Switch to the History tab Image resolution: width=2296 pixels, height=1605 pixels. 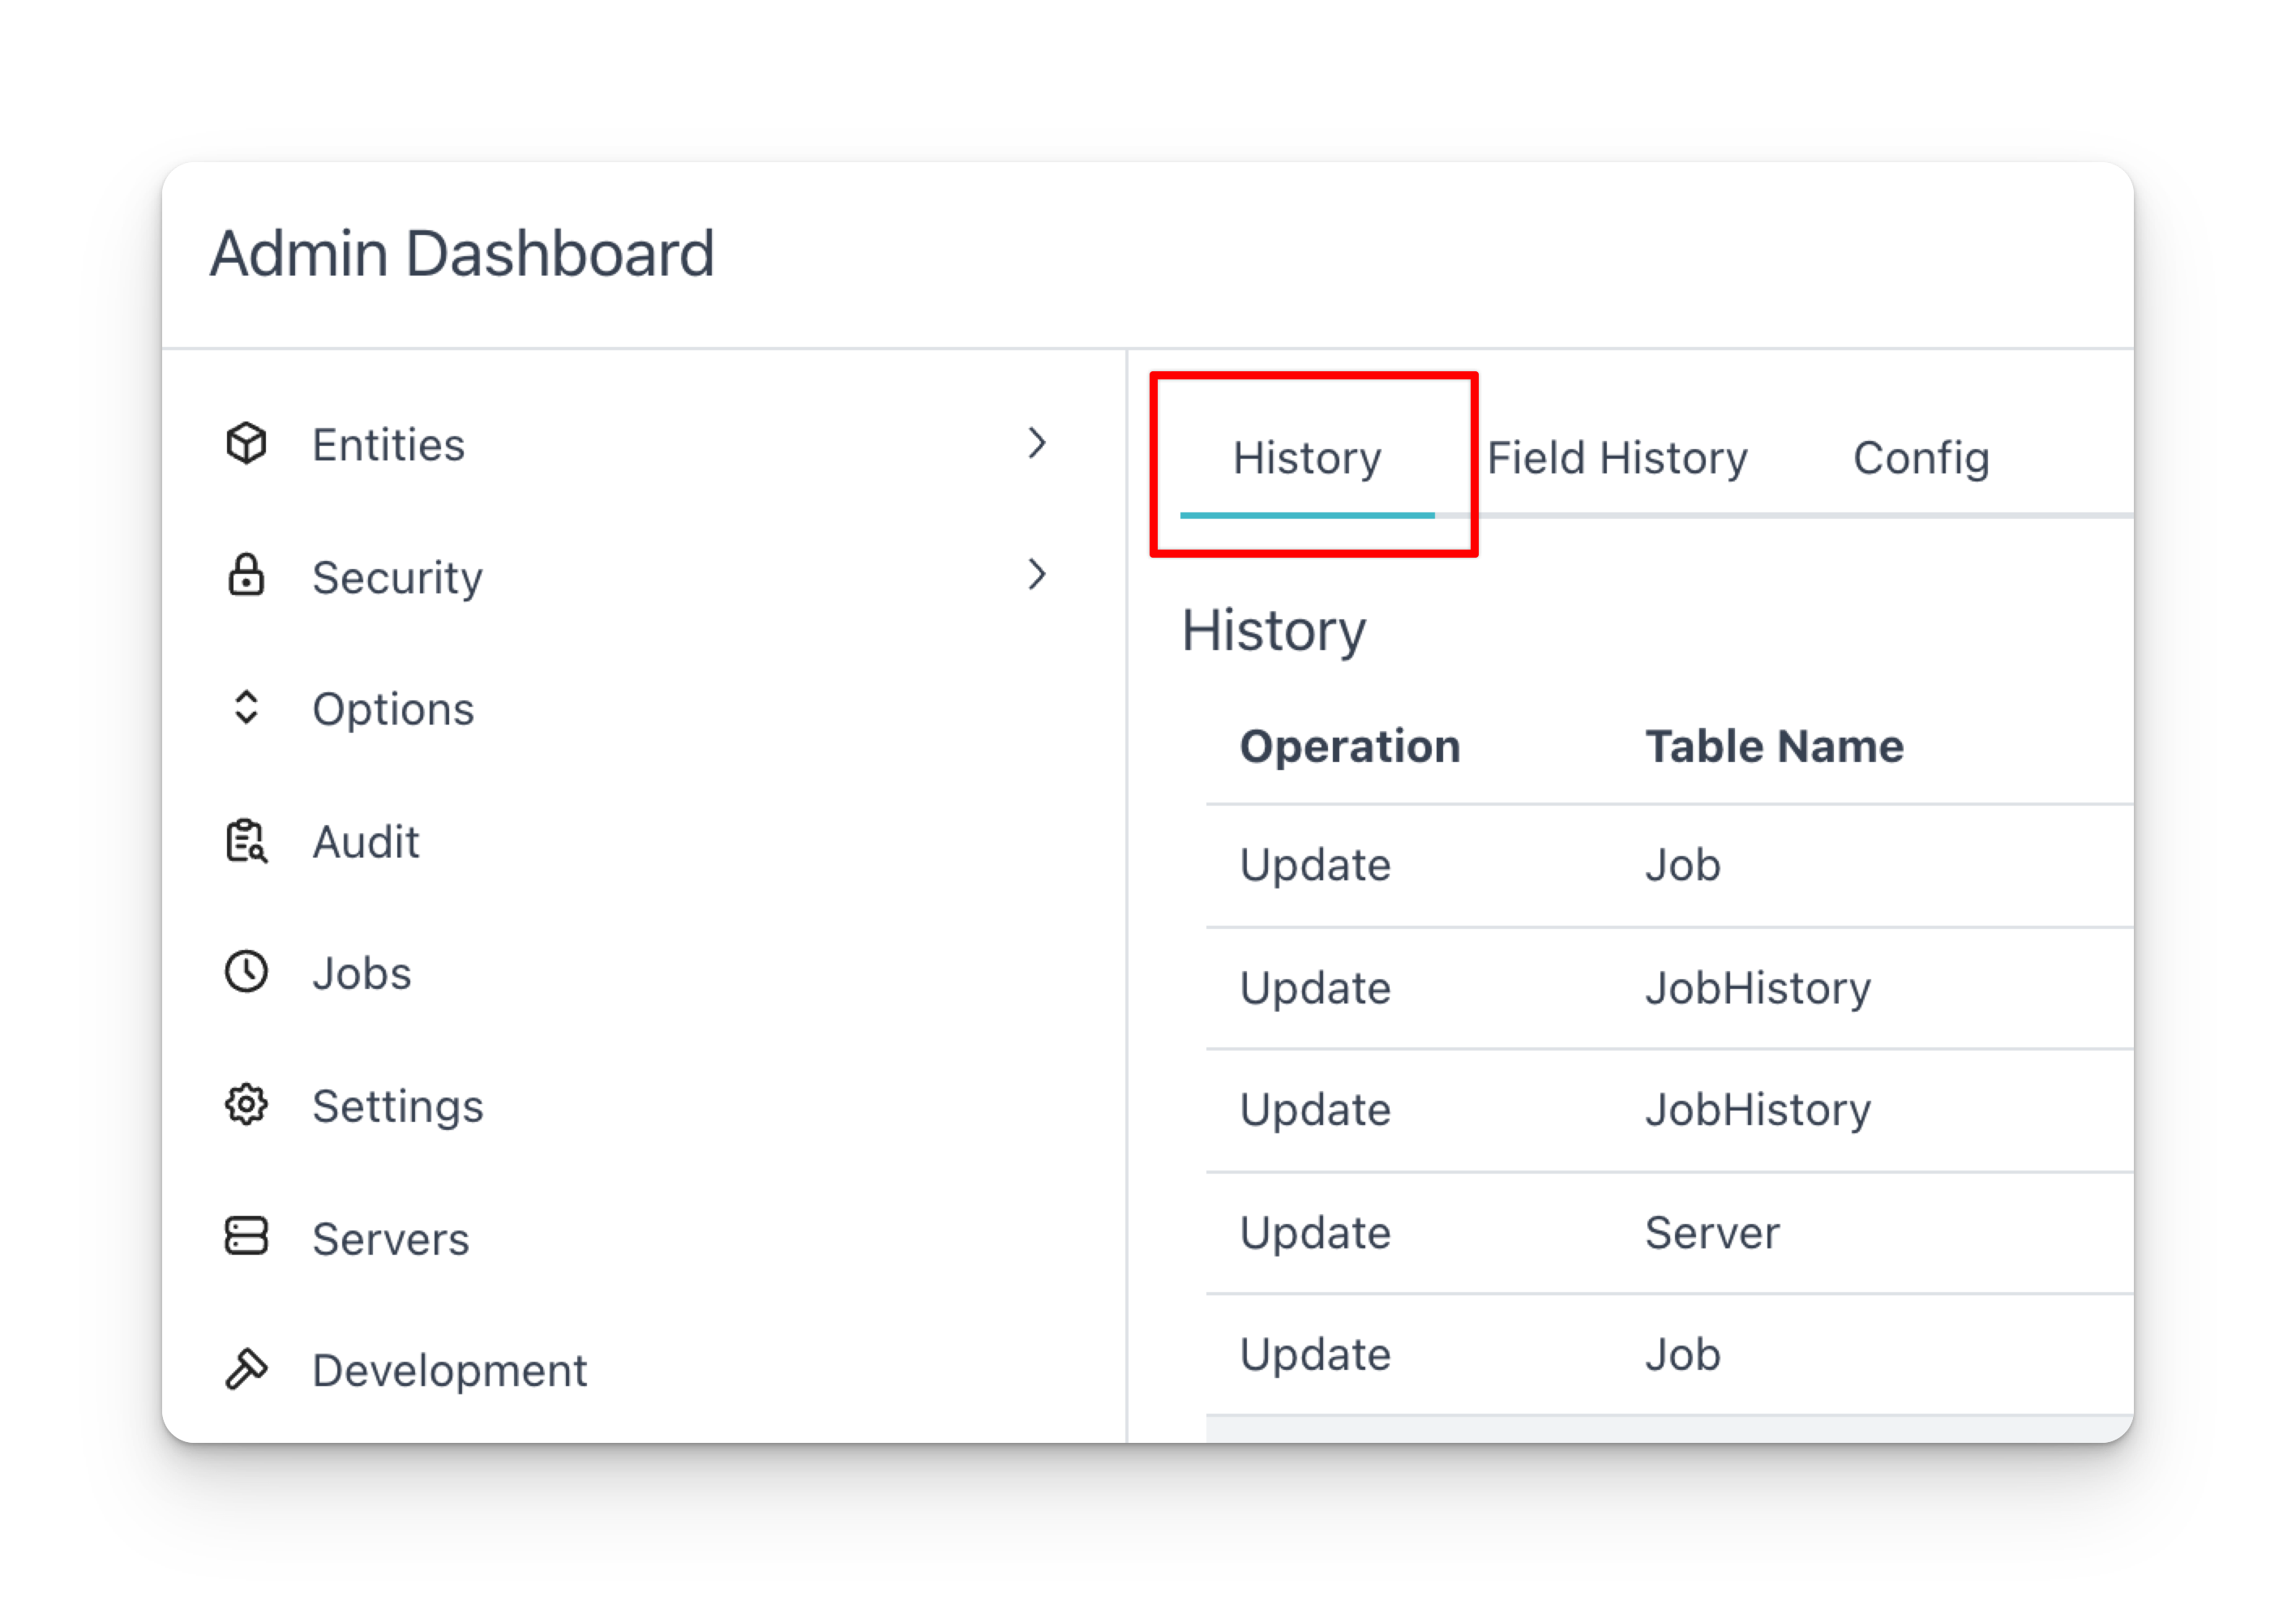tap(1307, 459)
